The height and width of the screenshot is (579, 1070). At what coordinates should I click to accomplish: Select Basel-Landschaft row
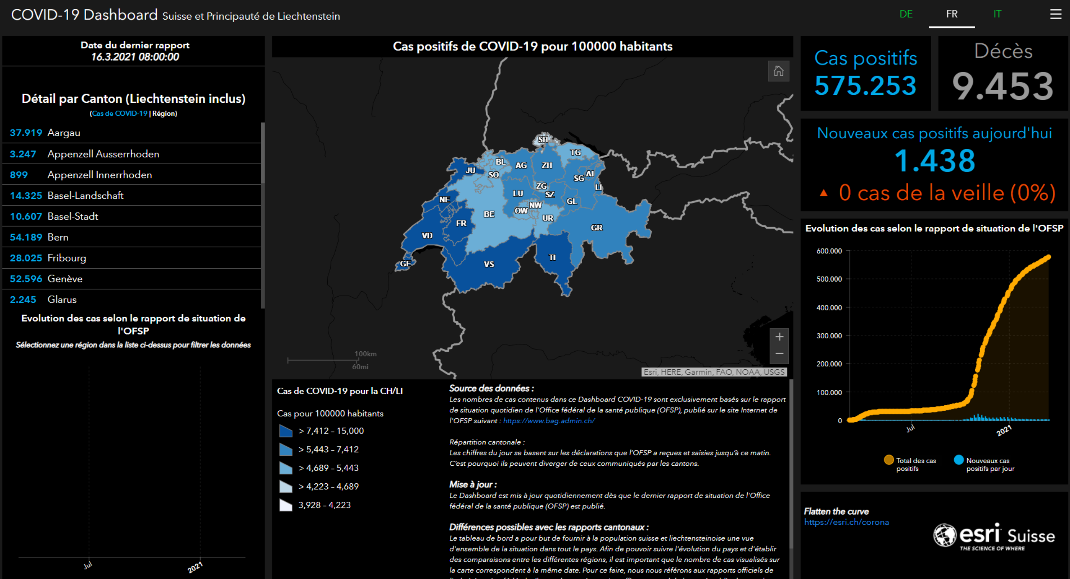pos(132,196)
